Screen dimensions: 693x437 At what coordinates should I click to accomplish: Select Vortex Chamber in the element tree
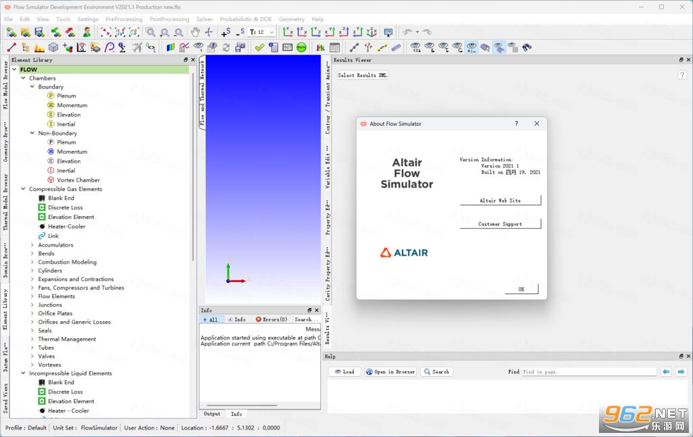pyautogui.click(x=79, y=180)
